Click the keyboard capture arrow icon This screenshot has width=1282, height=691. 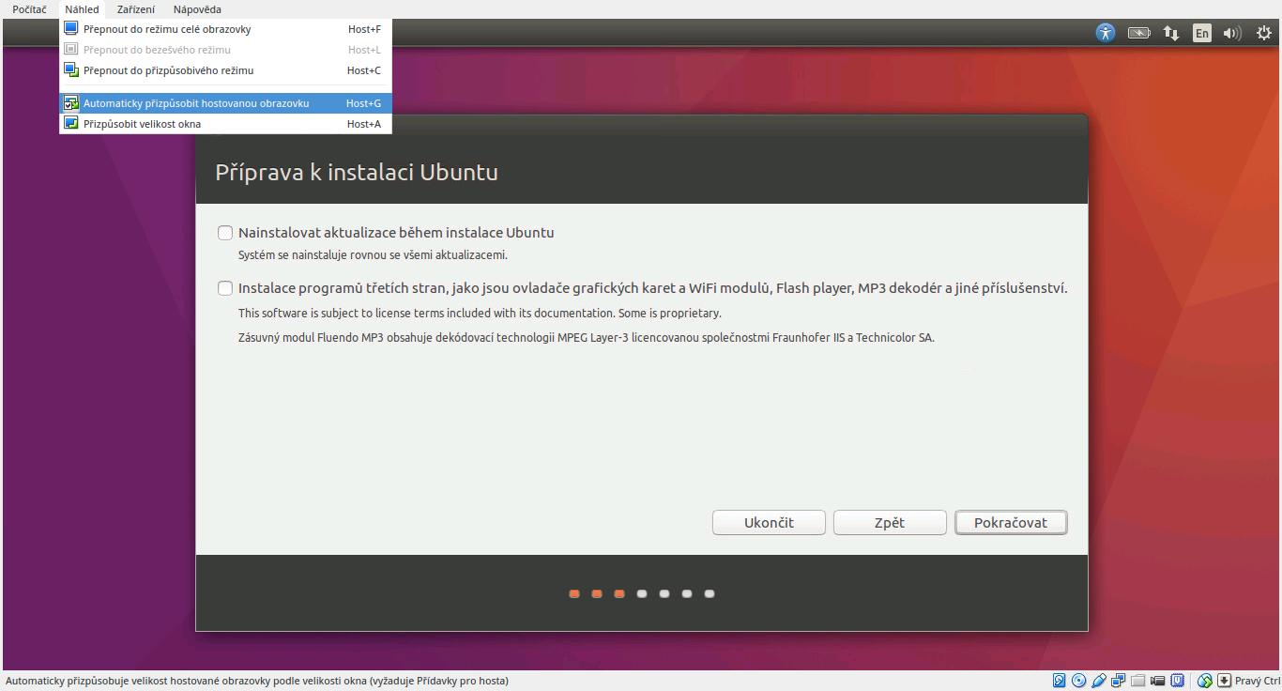[x=1224, y=681]
